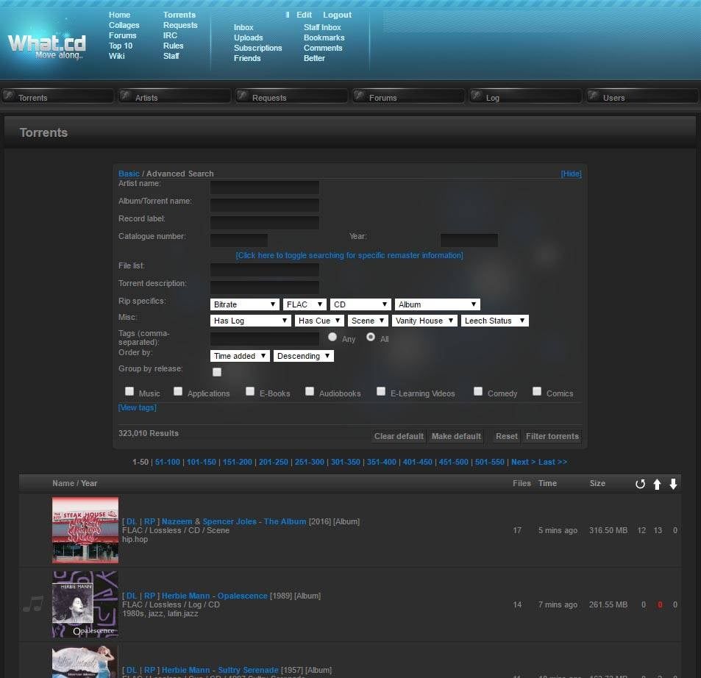Open the Bitrate dropdown
The height and width of the screenshot is (678, 701).
point(244,304)
